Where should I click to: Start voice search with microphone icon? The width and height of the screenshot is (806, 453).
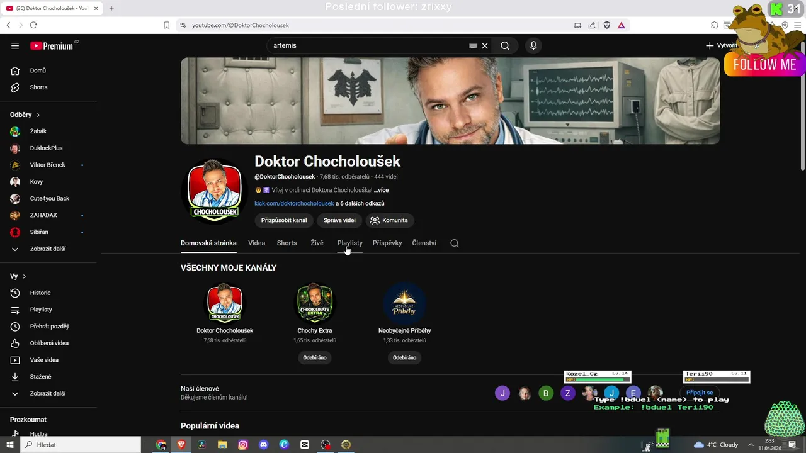(x=533, y=46)
